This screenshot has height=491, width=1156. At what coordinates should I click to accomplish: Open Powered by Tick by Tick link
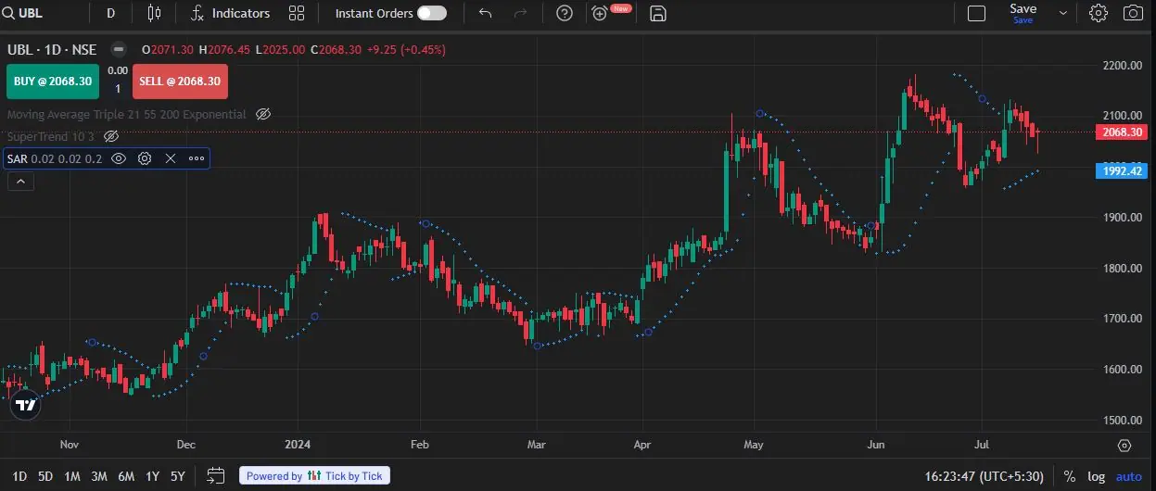(x=315, y=476)
